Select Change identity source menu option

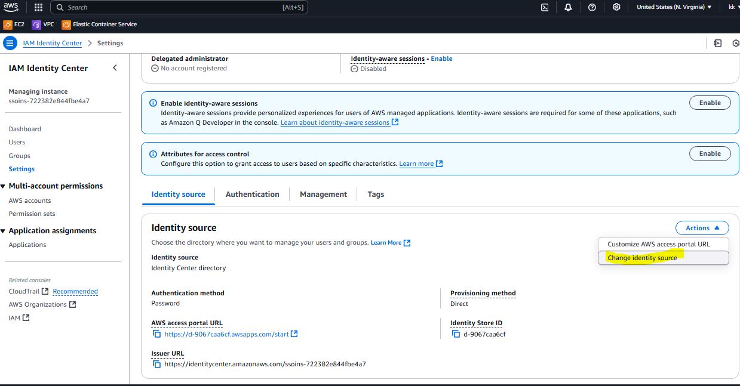(642, 258)
